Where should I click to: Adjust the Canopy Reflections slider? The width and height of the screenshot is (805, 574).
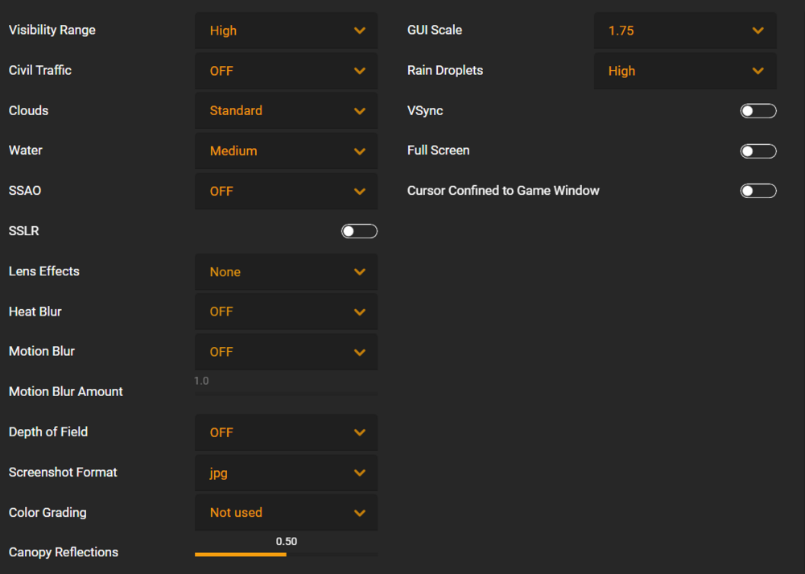tap(286, 554)
